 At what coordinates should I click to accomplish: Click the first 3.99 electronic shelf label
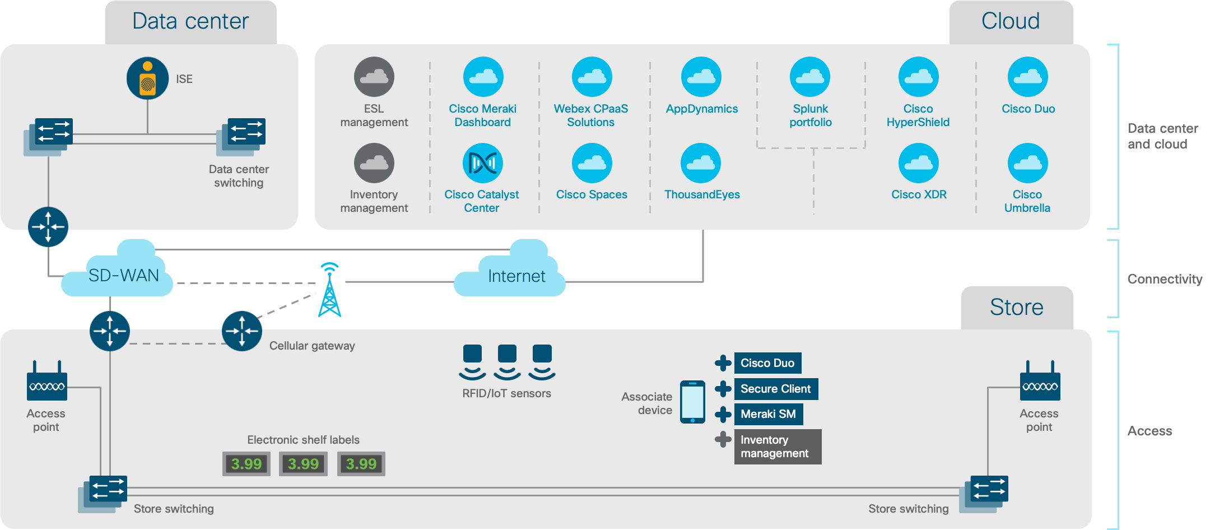click(246, 464)
